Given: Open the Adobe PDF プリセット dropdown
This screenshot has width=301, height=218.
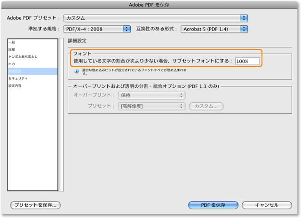Looking at the screenshot, I should pyautogui.click(x=156, y=18).
